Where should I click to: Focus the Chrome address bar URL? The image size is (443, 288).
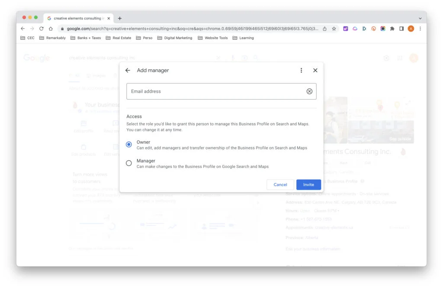click(193, 29)
